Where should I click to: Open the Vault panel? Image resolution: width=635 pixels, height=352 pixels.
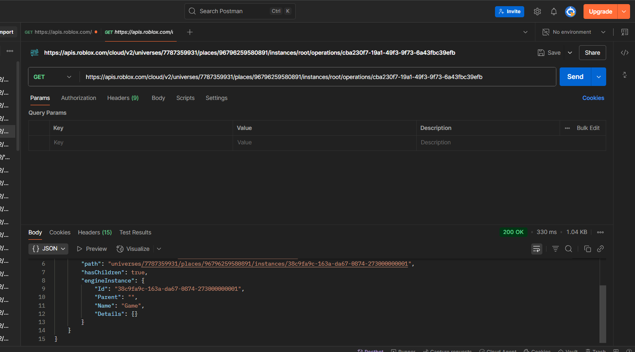(567, 350)
